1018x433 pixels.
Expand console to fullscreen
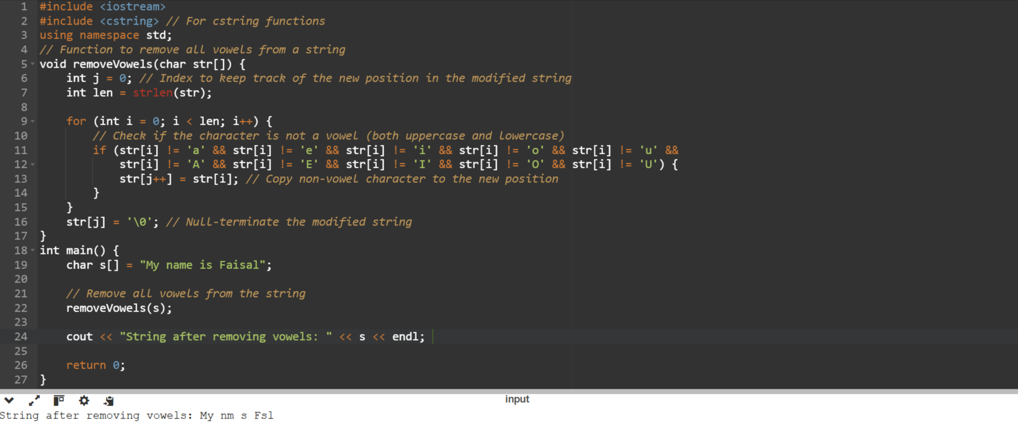pos(34,401)
